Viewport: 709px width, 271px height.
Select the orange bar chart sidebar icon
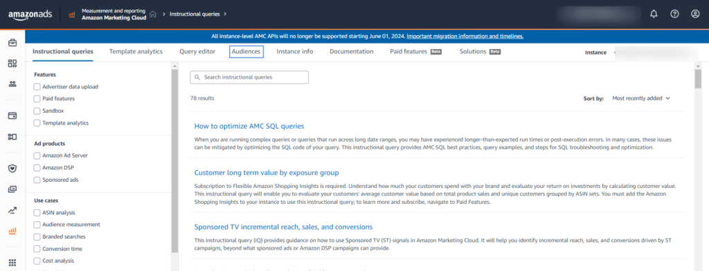pyautogui.click(x=12, y=231)
